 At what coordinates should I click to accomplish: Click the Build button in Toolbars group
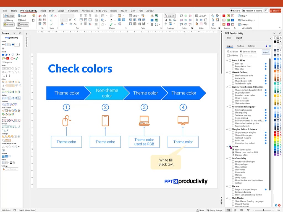(22, 20)
